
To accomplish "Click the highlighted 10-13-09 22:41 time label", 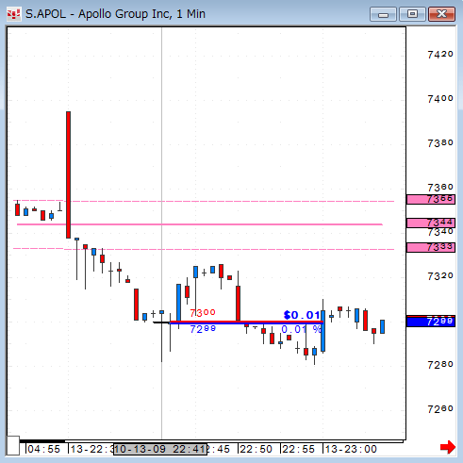I will [160, 449].
